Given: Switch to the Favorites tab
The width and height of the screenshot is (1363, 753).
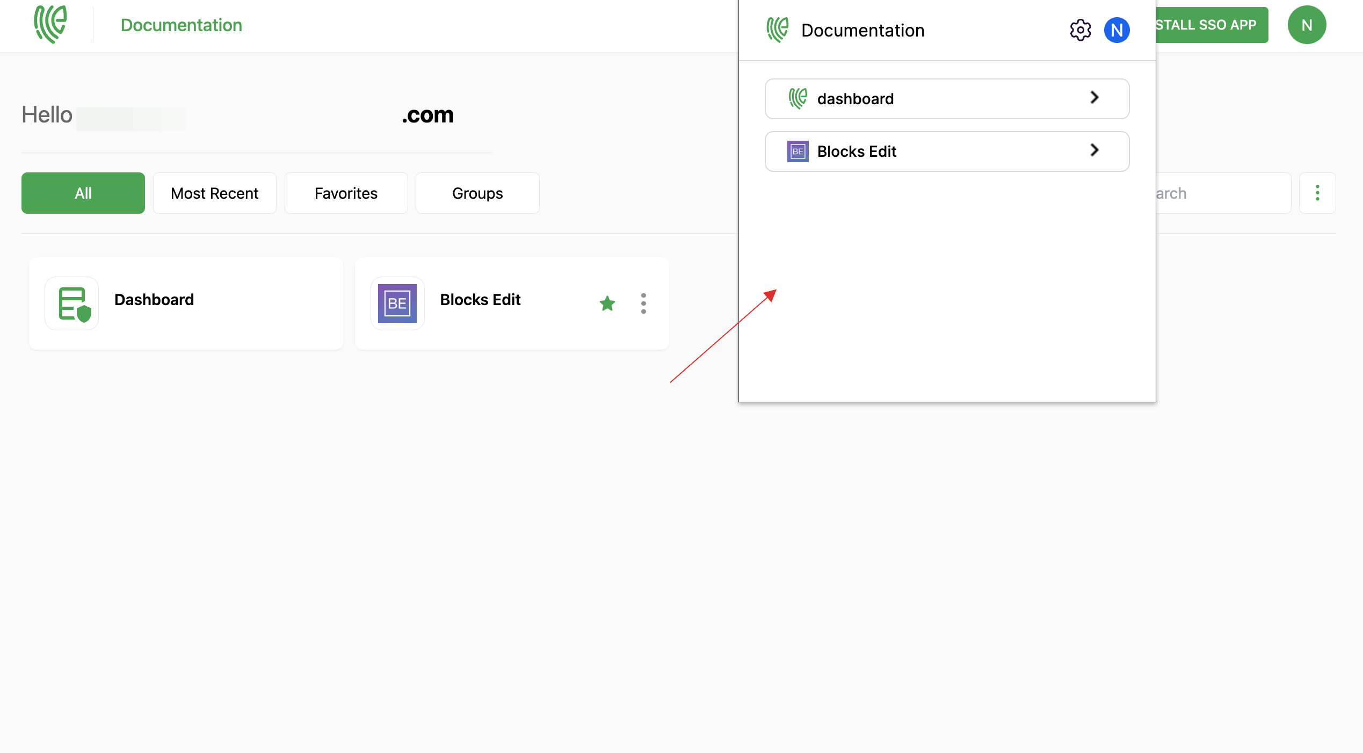Looking at the screenshot, I should pos(346,193).
